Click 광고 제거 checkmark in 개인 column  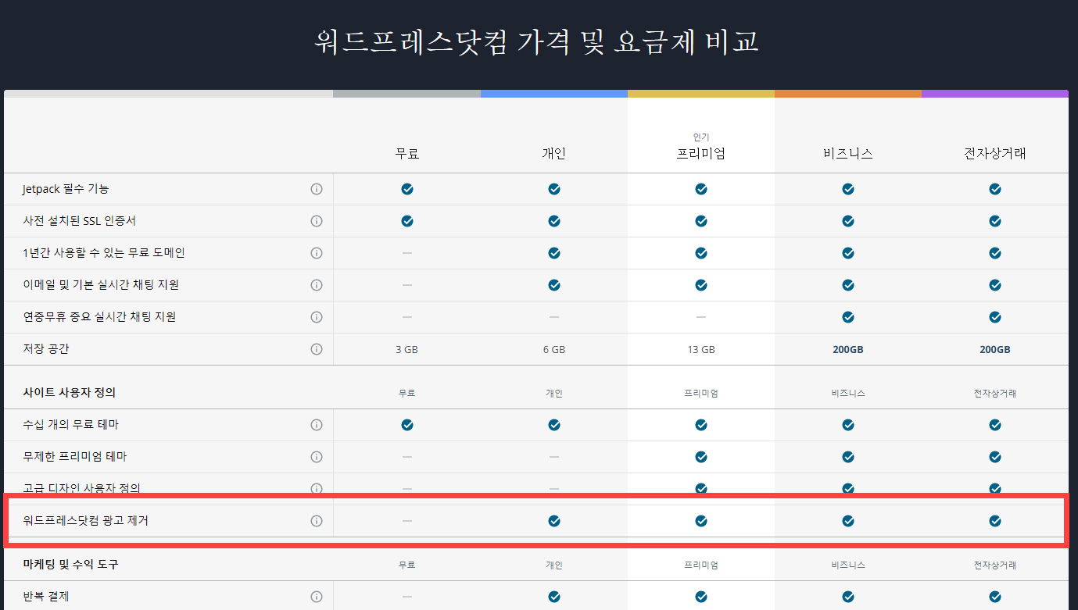[554, 521]
